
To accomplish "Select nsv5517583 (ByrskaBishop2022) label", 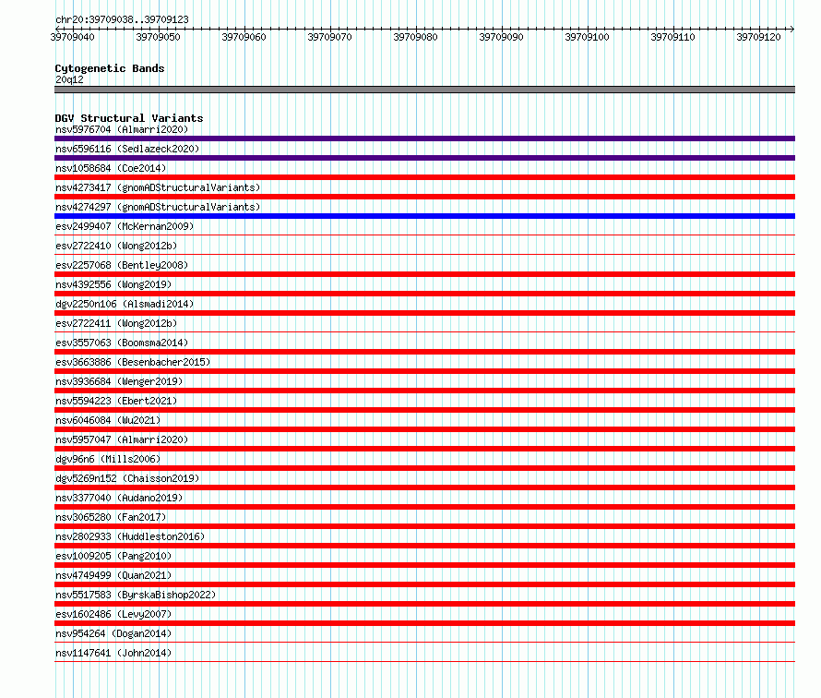I will coord(136,595).
